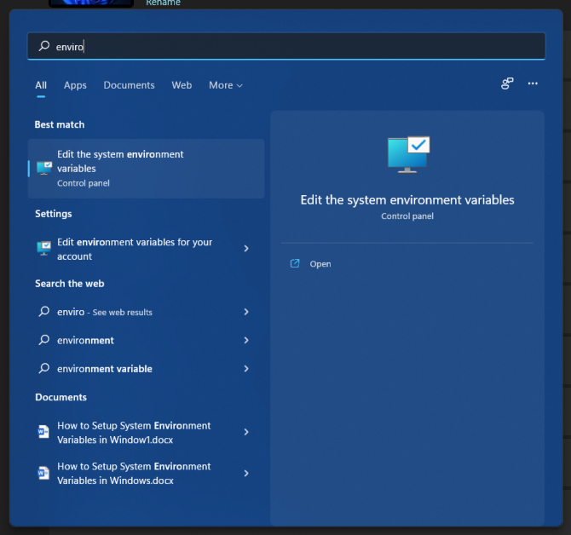Expand the More filter dropdown
The image size is (571, 535).
click(226, 85)
